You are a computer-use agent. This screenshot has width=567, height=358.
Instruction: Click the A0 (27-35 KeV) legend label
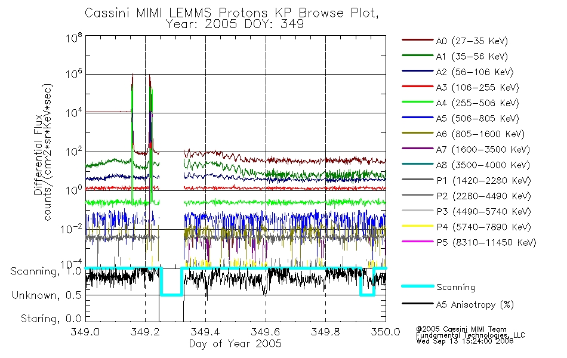472,41
